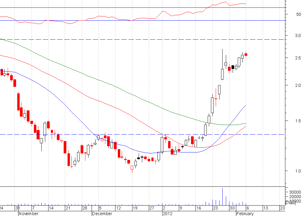Select the November 14 date label

pyautogui.click(x=51, y=208)
